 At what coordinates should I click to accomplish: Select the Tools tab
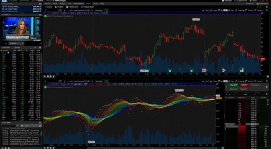pos(95,4)
